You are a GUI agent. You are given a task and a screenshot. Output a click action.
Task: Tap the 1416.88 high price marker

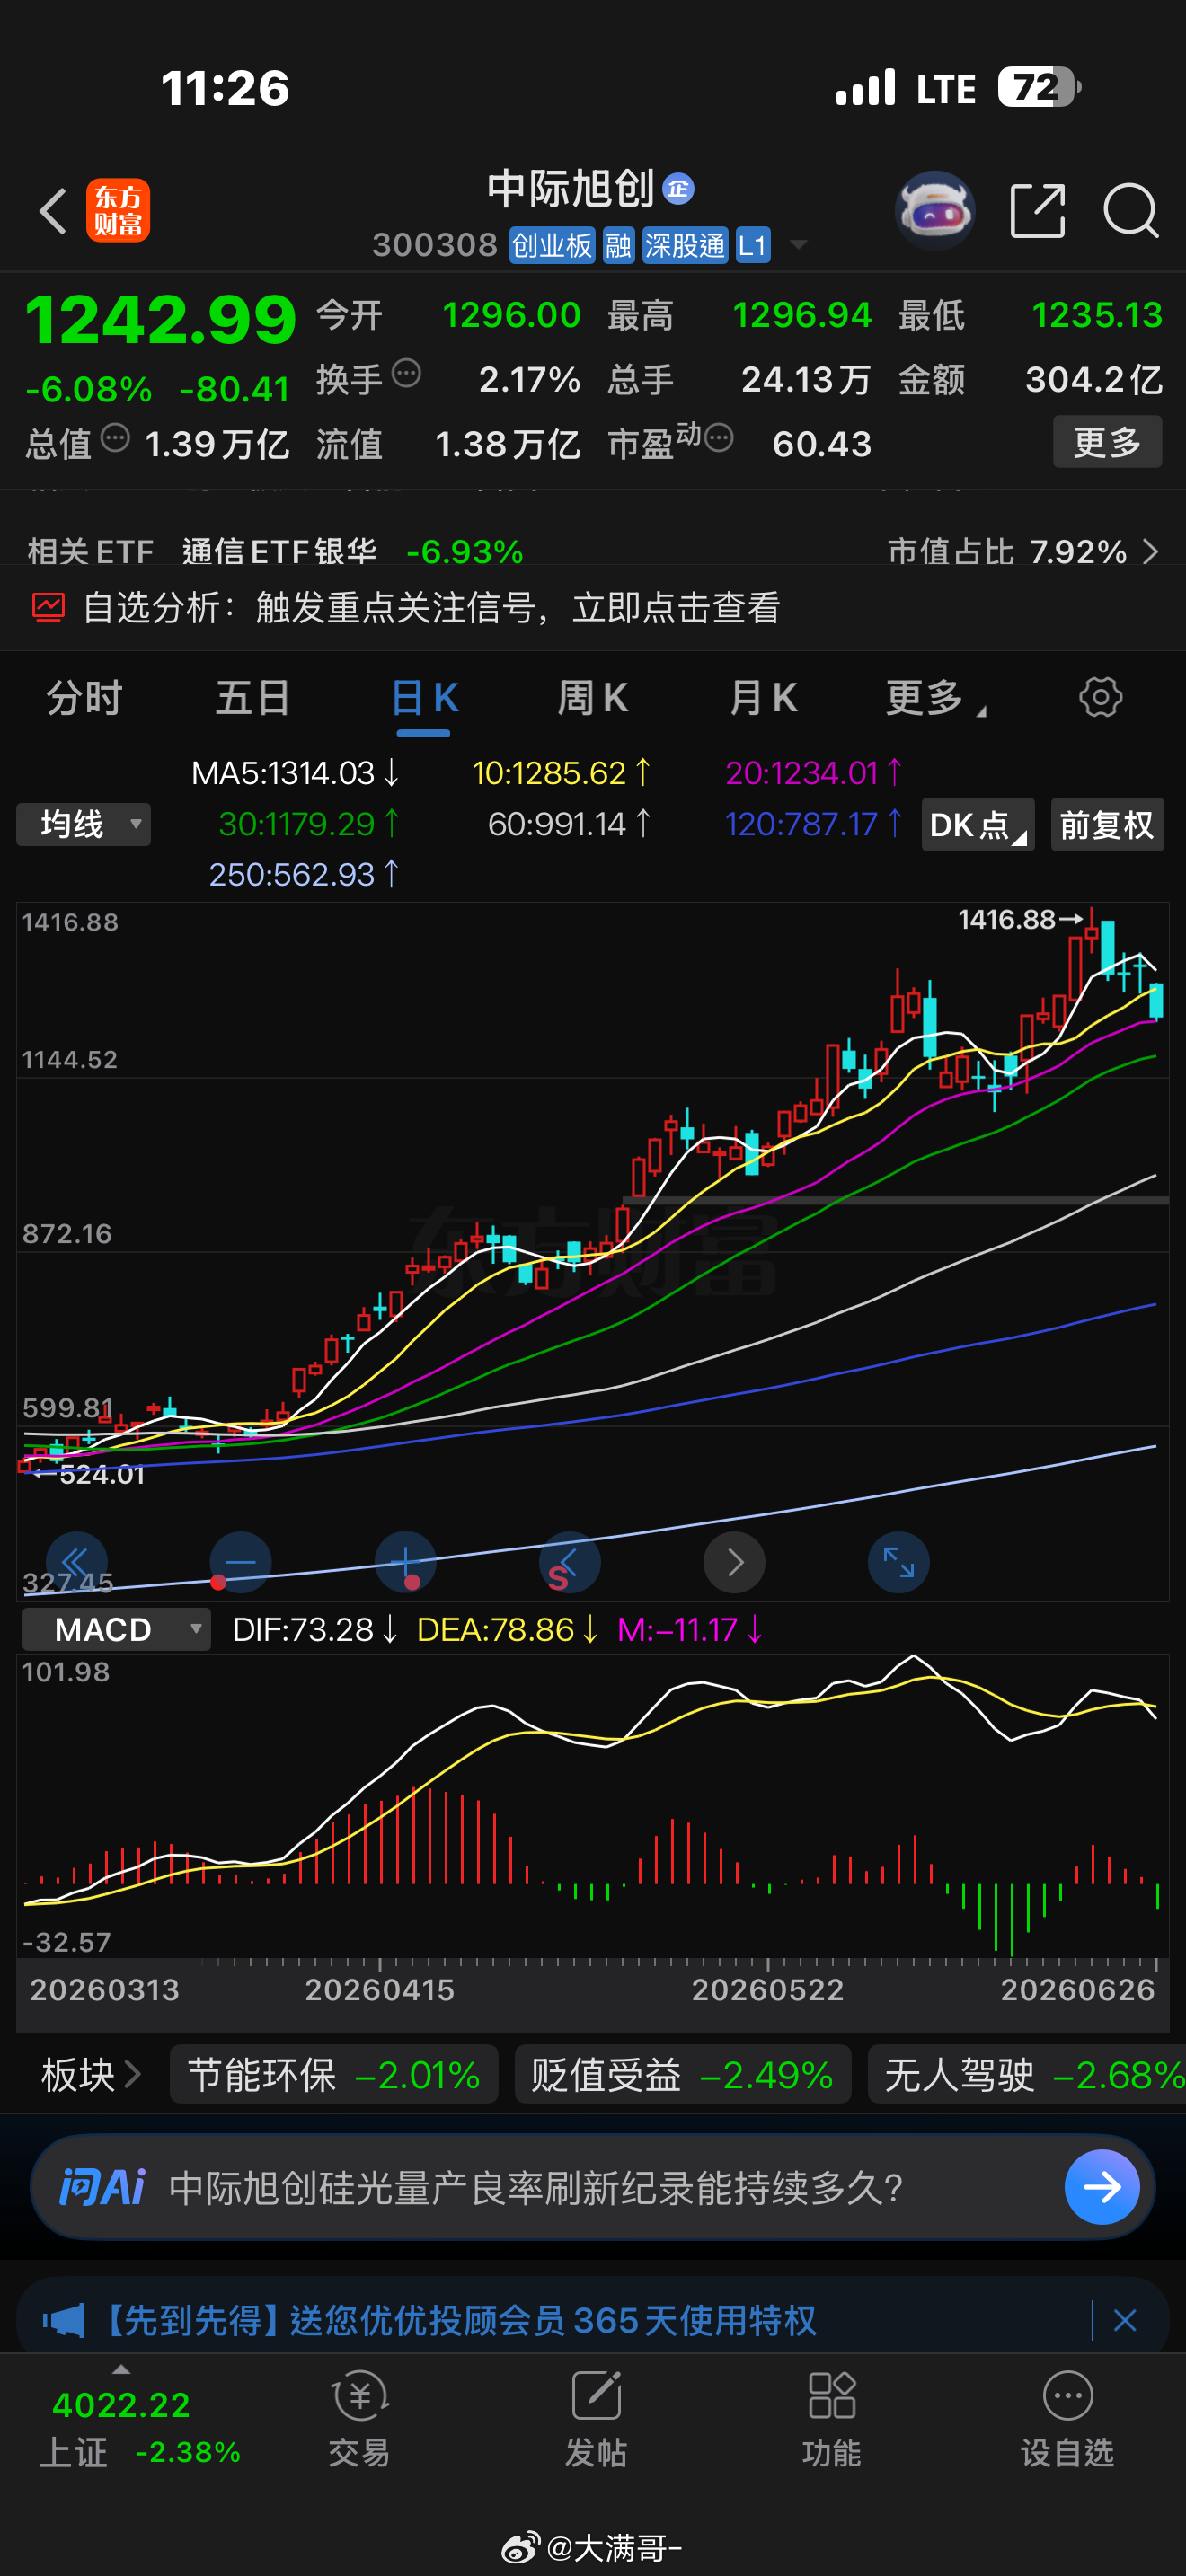(1019, 919)
